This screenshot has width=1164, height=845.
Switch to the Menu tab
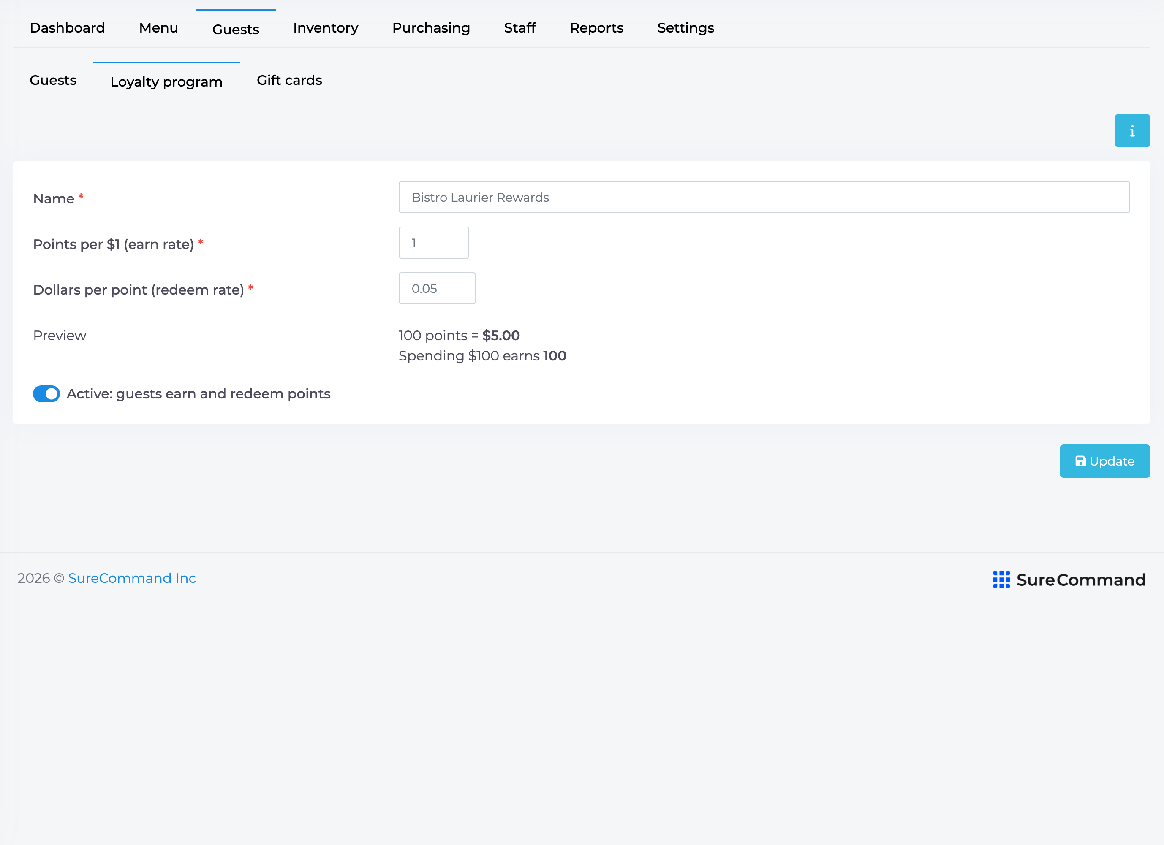158,28
